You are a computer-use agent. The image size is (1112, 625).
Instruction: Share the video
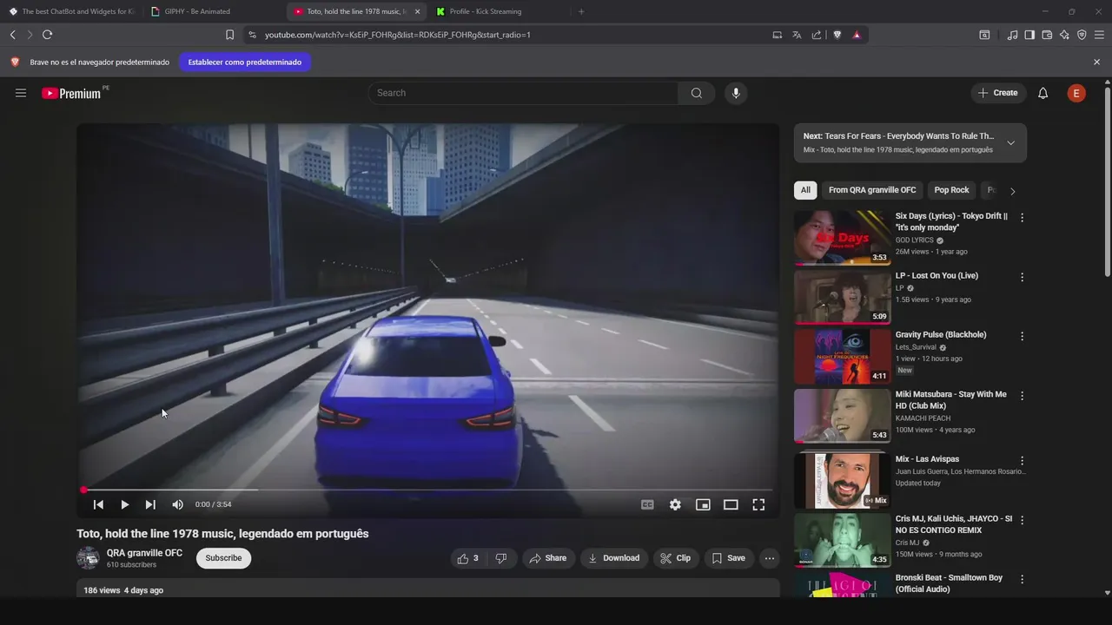[x=548, y=558]
